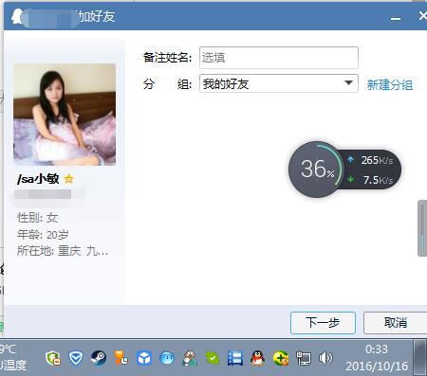Click the gold star next to 小敏
Image resolution: width=427 pixels, height=376 pixels.
[68, 179]
